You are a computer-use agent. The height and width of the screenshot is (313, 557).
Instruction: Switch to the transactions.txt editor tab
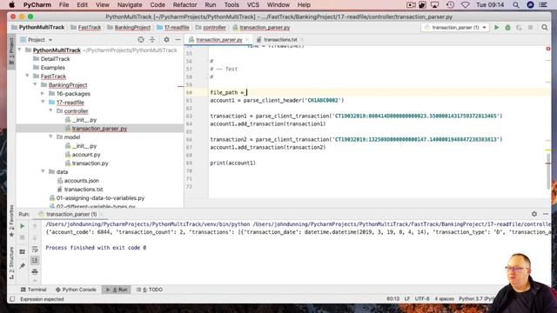280,40
